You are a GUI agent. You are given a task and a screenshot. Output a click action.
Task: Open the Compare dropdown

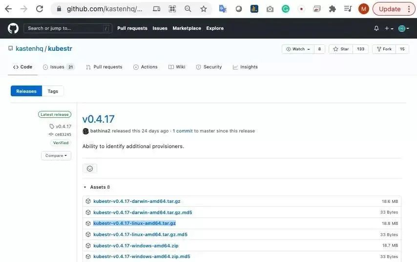[x=56, y=156]
